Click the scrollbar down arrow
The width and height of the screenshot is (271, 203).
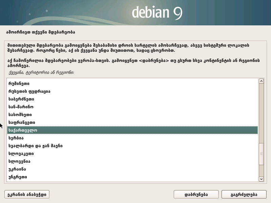261,179
